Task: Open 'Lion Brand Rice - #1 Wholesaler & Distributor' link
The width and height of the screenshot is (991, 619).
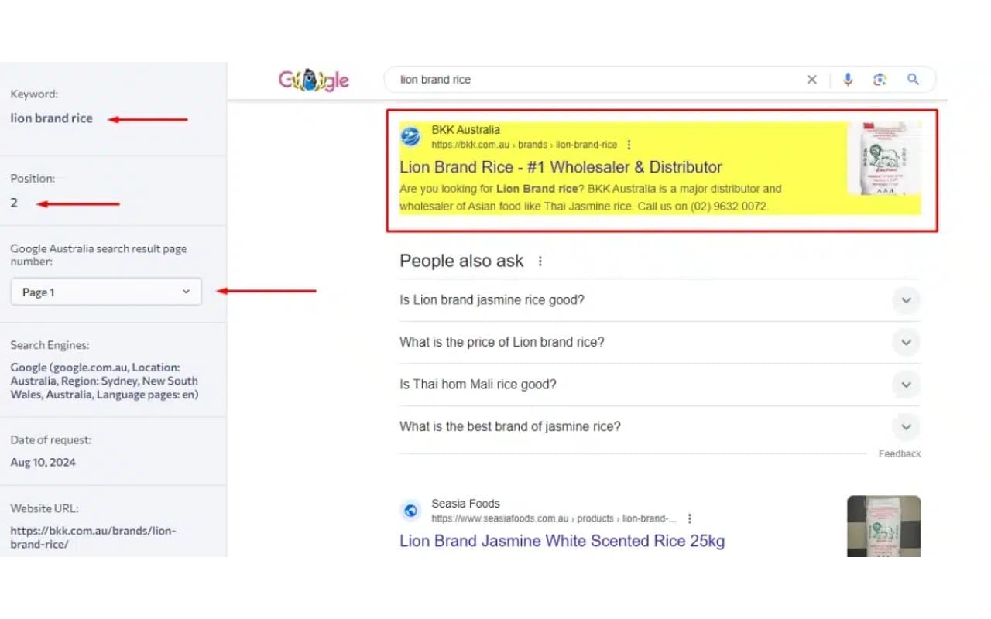Action: pyautogui.click(x=561, y=167)
